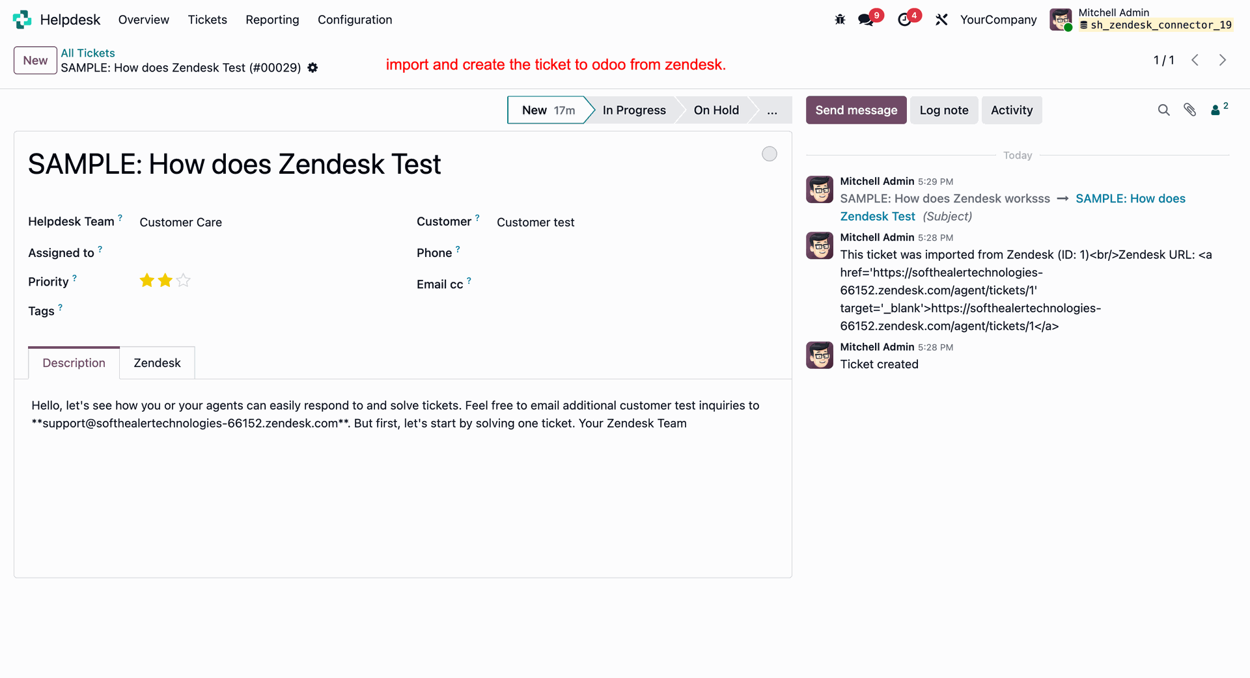Set priority to two stars
Screen dimensions: 1250x678
point(165,280)
